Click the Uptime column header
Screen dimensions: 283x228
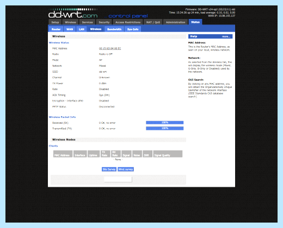coord(94,154)
